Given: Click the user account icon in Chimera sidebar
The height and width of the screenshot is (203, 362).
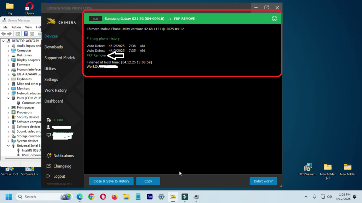Looking at the screenshot, I should coord(48,127).
